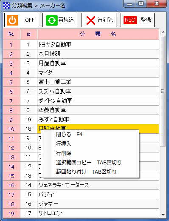Click row header number 16
169x221 pixels.
pyautogui.click(x=11, y=185)
